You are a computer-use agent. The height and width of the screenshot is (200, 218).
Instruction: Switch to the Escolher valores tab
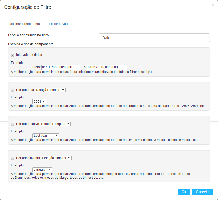pyautogui.click(x=61, y=24)
